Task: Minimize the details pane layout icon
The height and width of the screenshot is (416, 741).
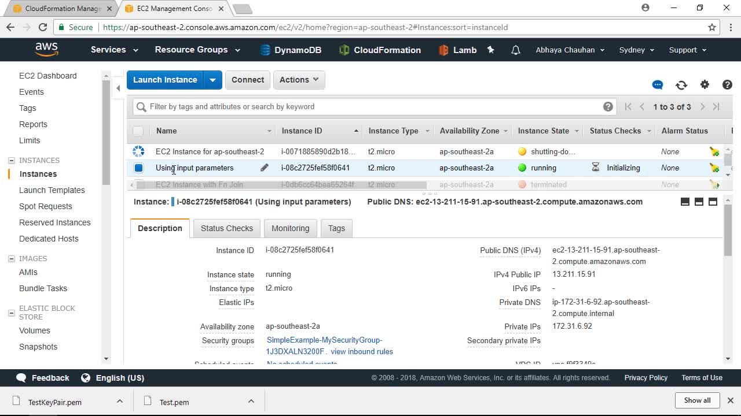Action: [685, 202]
